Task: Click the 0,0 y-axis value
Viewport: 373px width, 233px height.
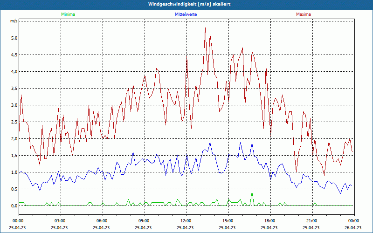Action: 14,206
